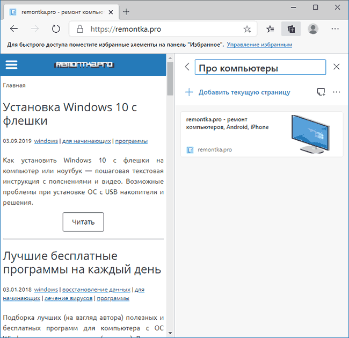Click the Читать button
349x338 pixels.
[83, 222]
